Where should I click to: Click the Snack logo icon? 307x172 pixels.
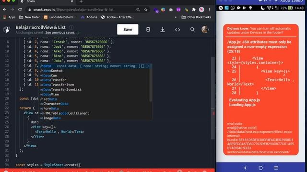(7, 30)
